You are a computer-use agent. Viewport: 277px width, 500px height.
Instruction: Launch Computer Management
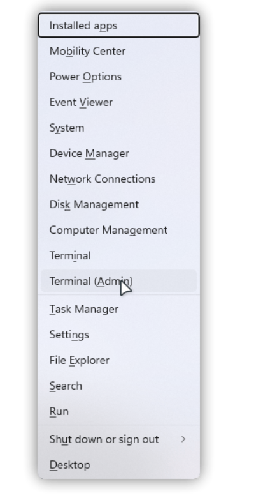click(118, 230)
